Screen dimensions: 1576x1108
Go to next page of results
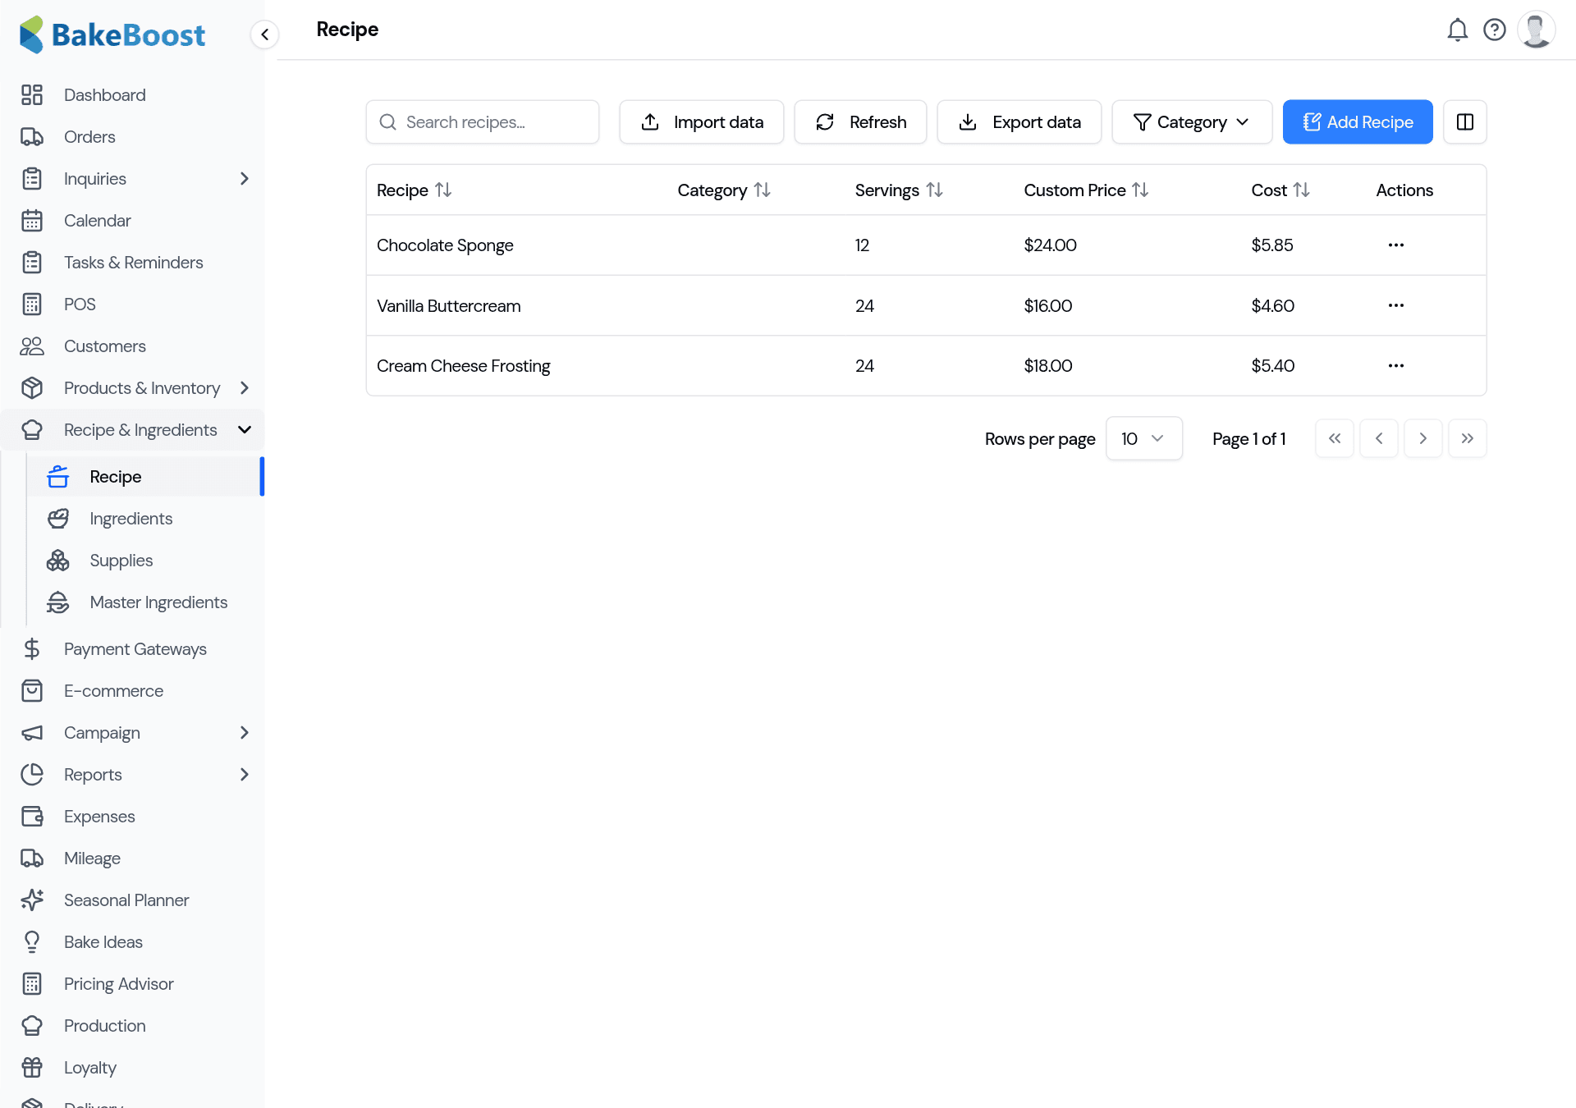tap(1423, 438)
